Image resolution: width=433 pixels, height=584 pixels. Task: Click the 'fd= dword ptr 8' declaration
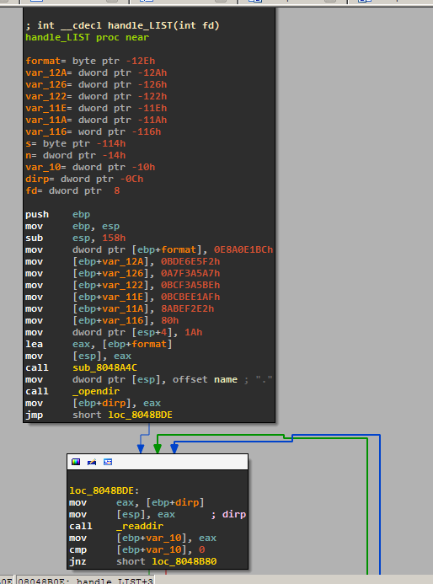coord(72,190)
